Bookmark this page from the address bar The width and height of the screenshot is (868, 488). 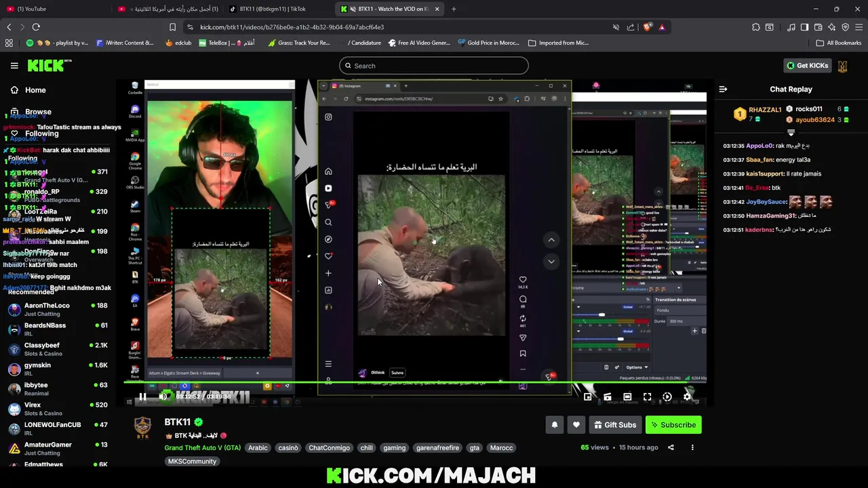(x=172, y=27)
